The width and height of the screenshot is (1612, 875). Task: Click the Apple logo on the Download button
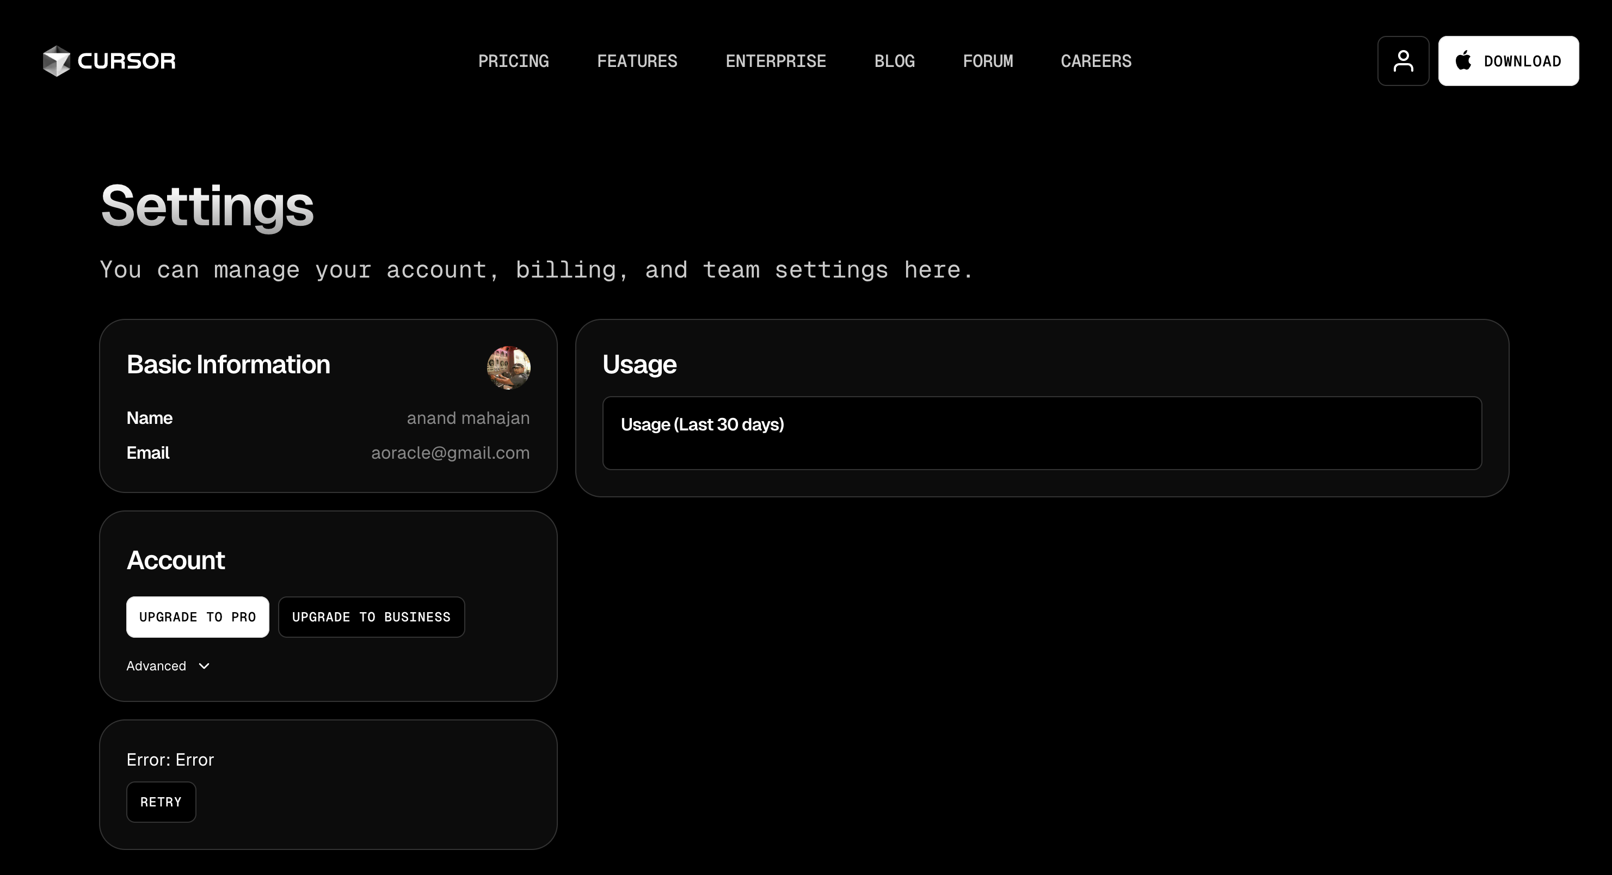1463,61
